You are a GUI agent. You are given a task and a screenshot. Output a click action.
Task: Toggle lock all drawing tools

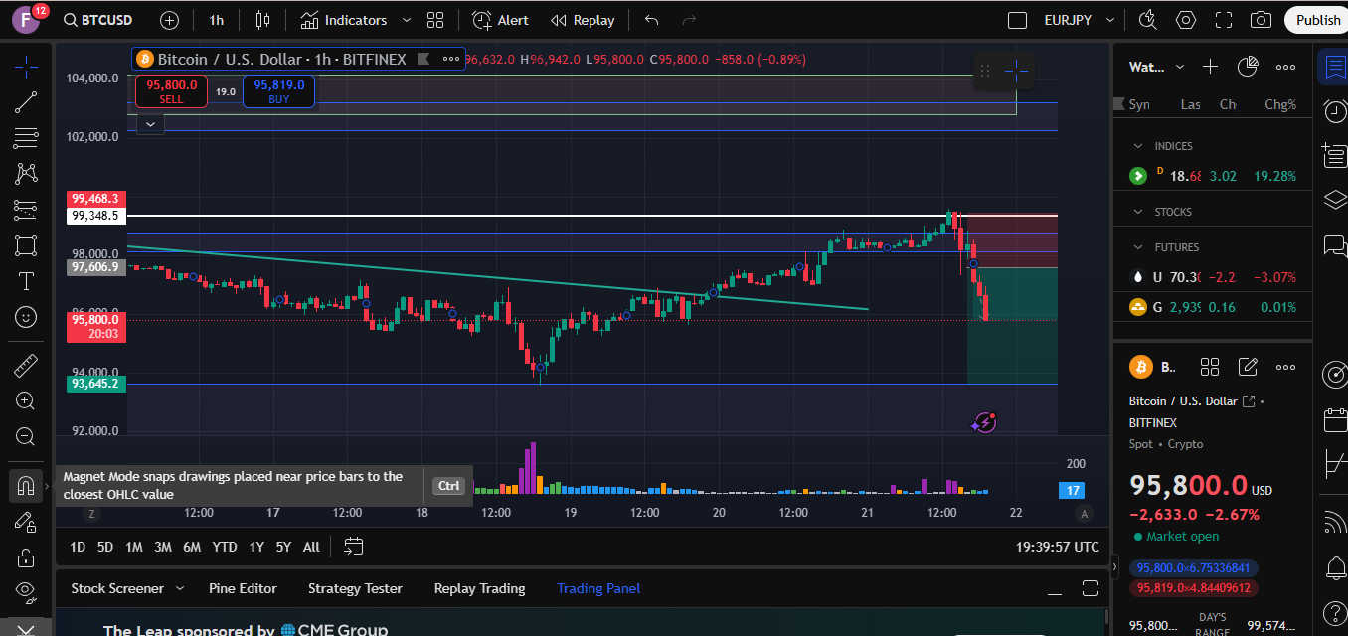[26, 557]
